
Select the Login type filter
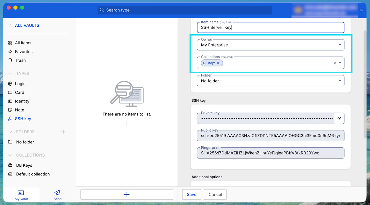(x=21, y=83)
